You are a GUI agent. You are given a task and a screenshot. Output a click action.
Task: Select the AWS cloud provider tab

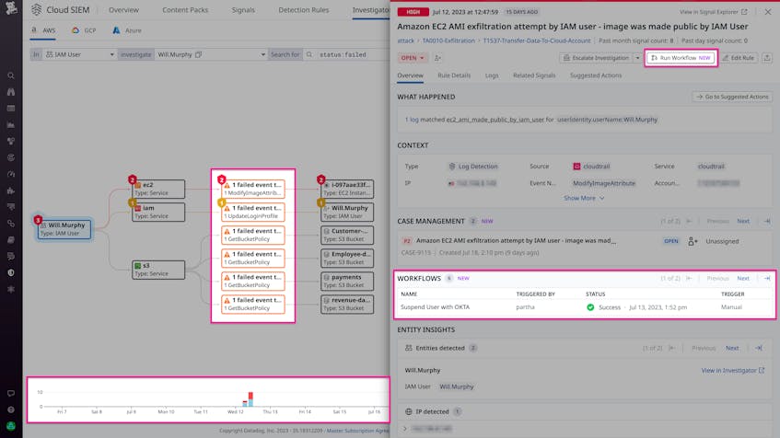click(43, 30)
